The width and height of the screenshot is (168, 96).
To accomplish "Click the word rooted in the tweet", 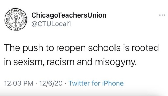I will point(145,48).
